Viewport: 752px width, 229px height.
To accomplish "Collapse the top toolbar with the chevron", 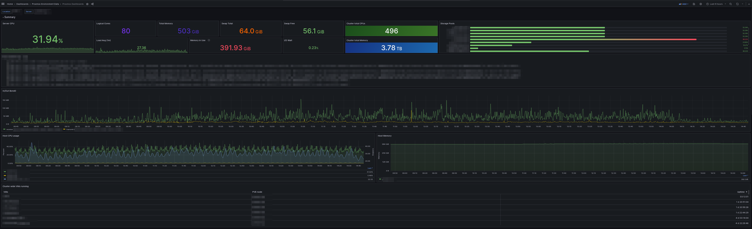I will coord(749,4).
